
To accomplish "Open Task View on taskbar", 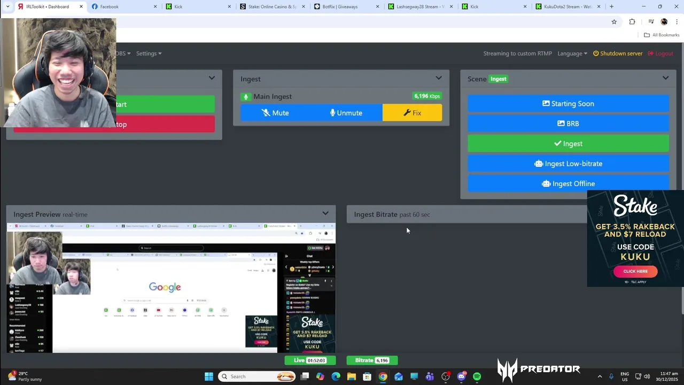I will 305,376.
